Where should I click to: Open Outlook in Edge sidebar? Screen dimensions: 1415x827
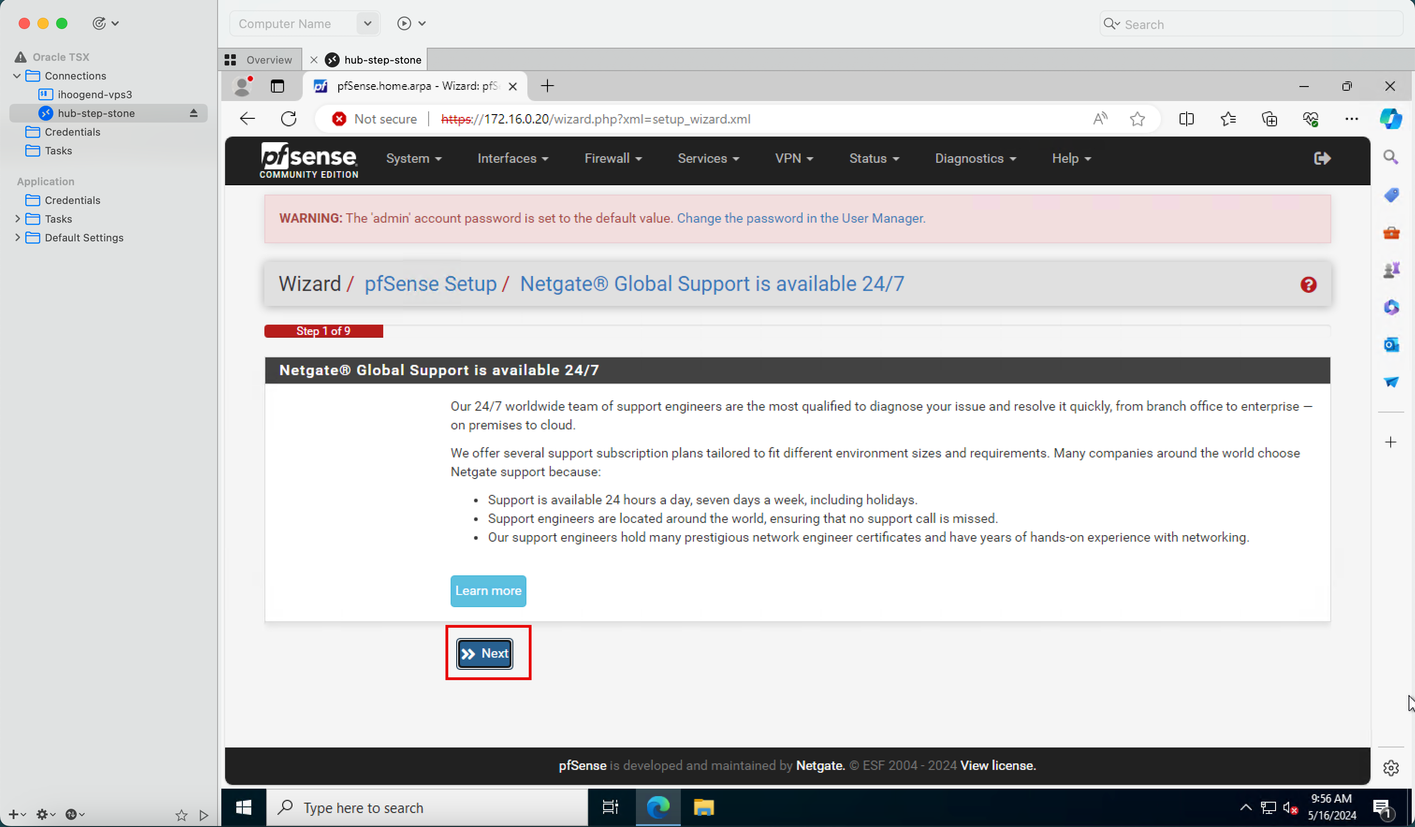coord(1390,344)
